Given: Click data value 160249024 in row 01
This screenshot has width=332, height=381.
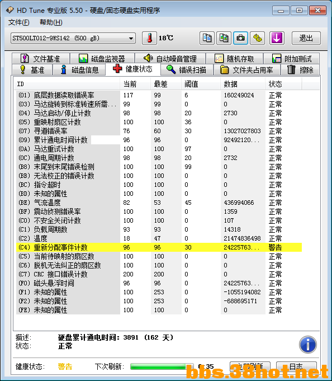Looking at the screenshot, I should [x=239, y=95].
